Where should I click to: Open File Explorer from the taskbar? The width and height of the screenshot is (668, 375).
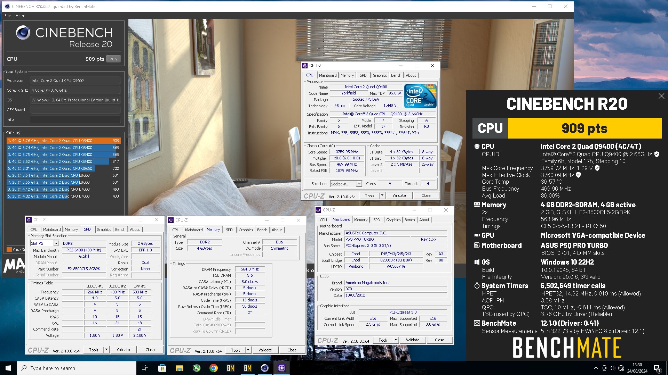click(x=179, y=368)
